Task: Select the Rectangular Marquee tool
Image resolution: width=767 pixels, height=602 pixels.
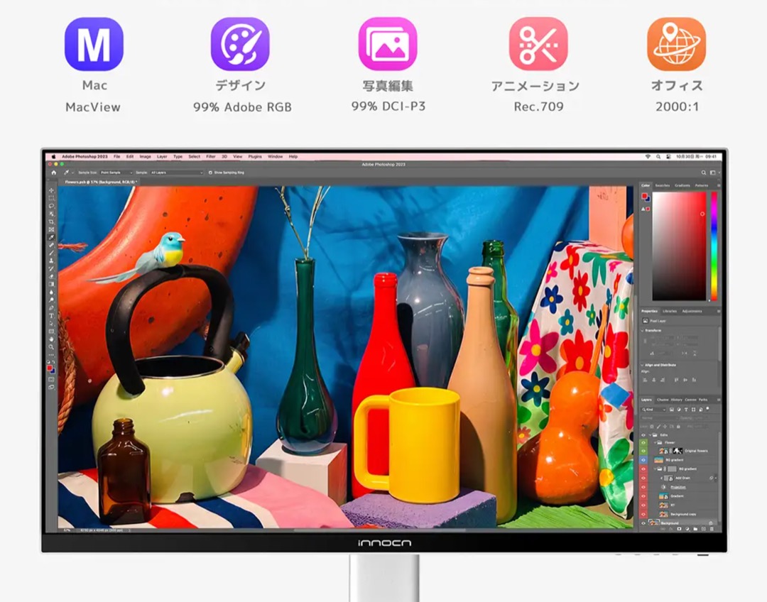Action: (51, 198)
